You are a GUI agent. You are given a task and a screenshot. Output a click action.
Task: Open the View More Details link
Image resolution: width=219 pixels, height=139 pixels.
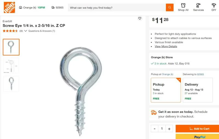click(166, 46)
